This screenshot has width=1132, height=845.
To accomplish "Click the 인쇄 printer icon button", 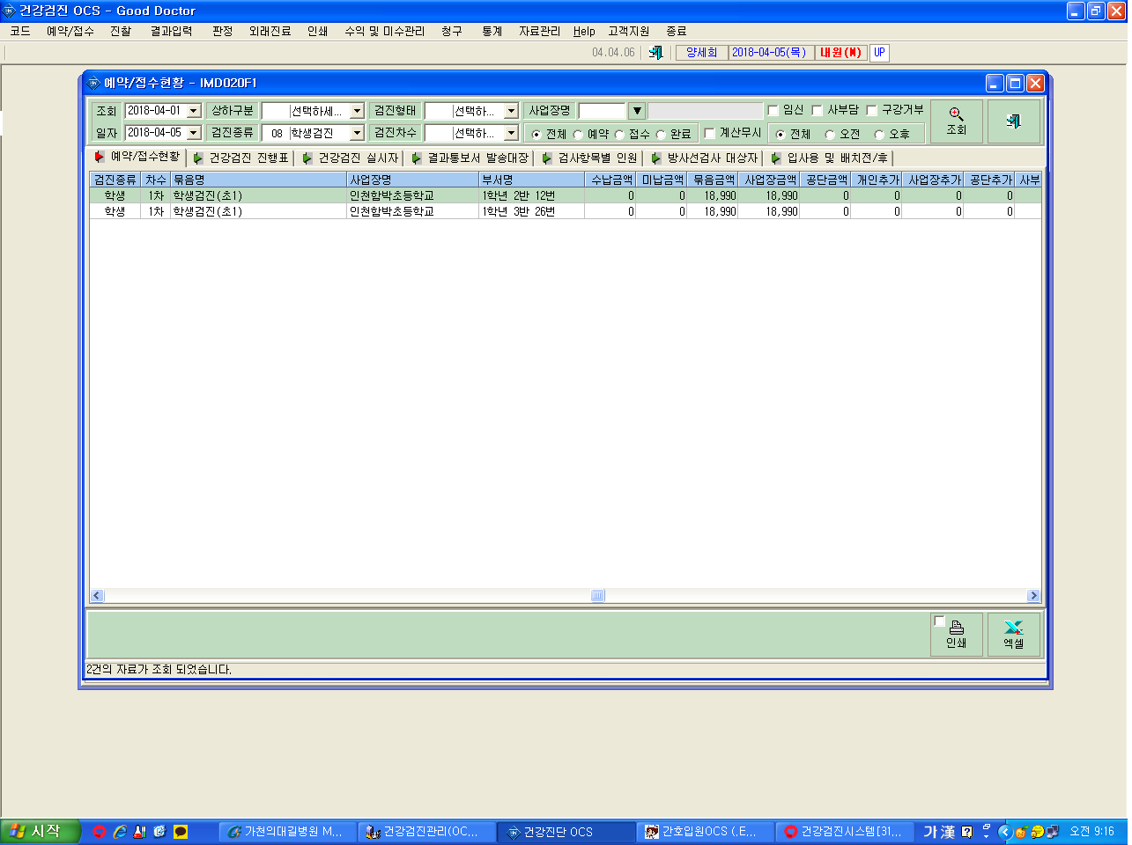I will [956, 635].
